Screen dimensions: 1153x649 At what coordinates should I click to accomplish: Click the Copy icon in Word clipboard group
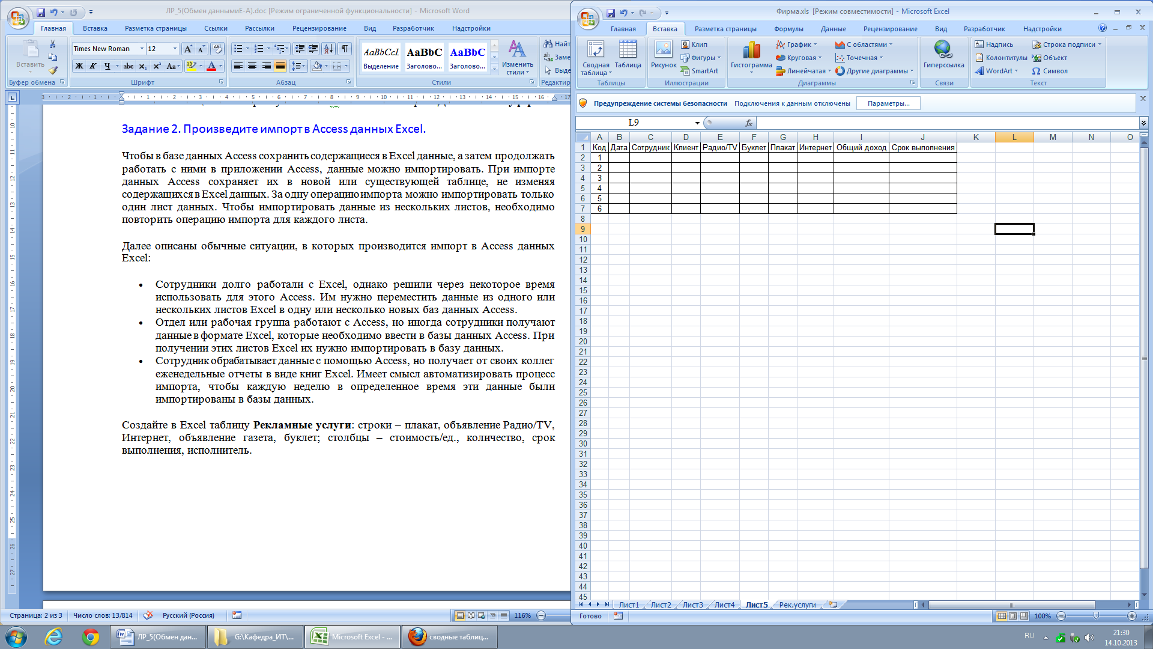pos(53,57)
